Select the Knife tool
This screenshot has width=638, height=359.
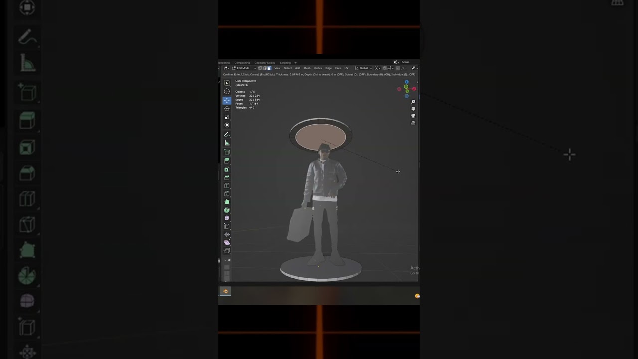click(227, 193)
